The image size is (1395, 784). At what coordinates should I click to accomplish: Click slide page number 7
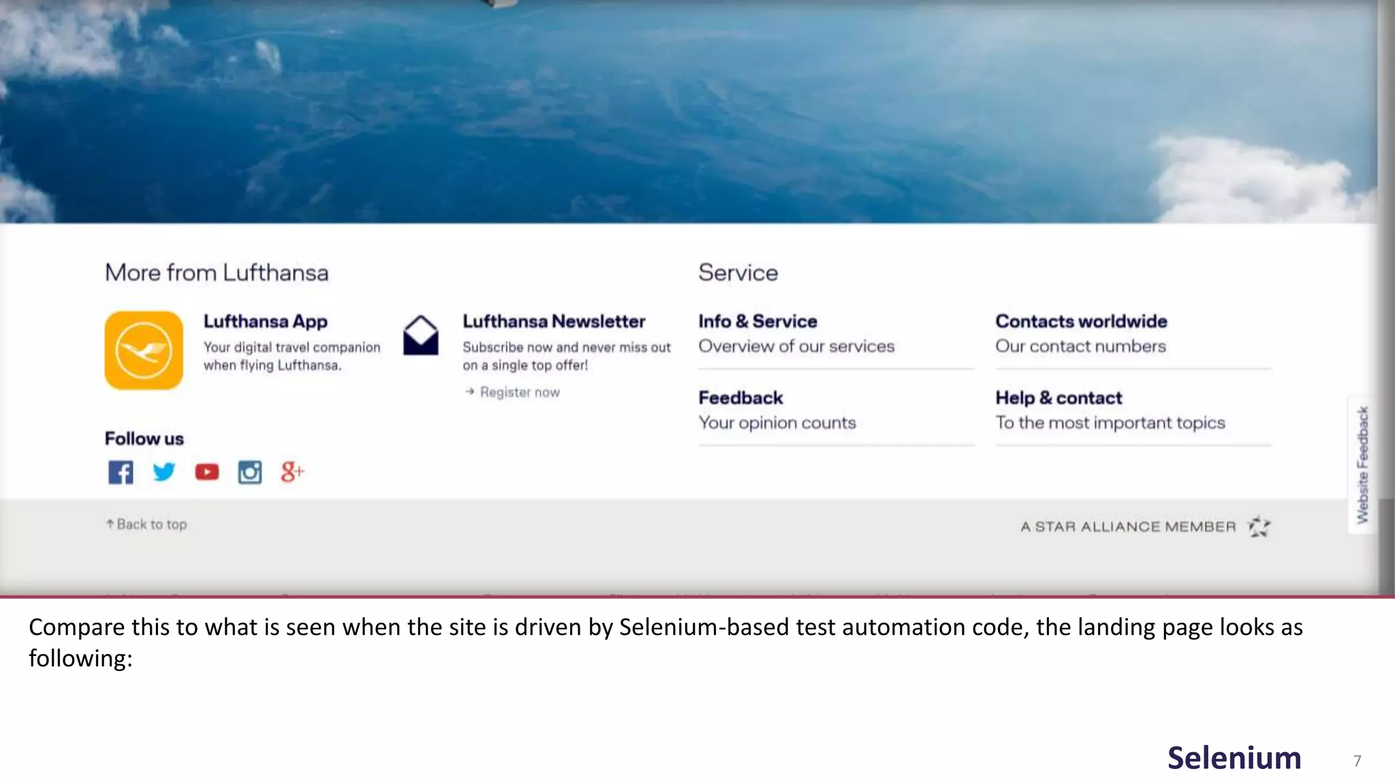pos(1357,761)
